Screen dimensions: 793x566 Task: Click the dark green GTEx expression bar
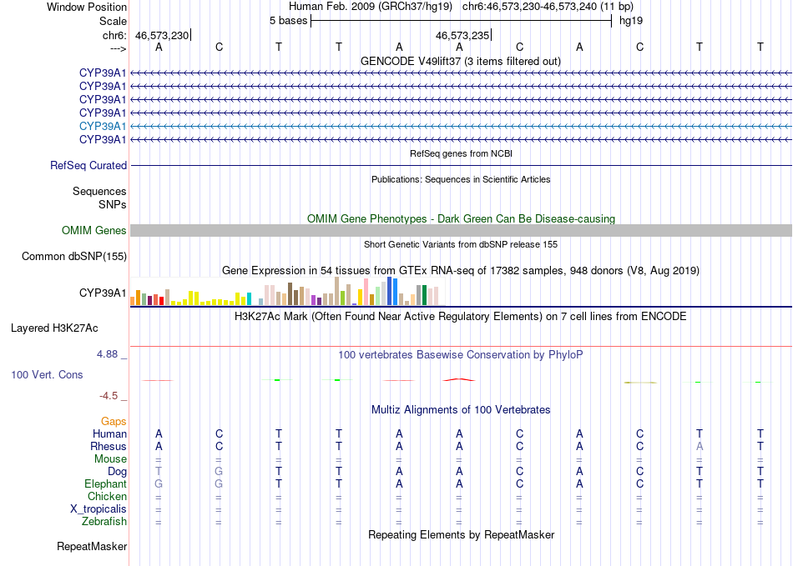(x=424, y=295)
